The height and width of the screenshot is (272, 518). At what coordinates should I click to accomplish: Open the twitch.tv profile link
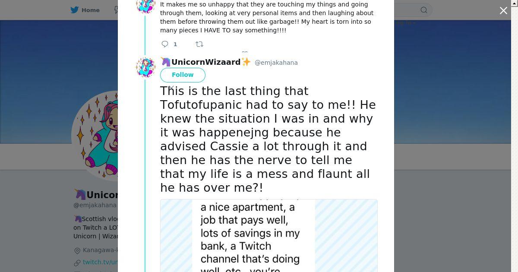[x=100, y=262]
